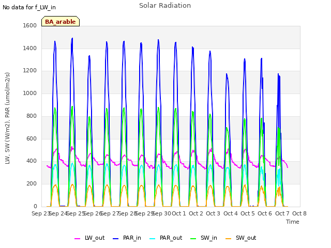Click the Oct 1 x-axis tick label
The width and height of the screenshot is (331, 248).
point(179,213)
